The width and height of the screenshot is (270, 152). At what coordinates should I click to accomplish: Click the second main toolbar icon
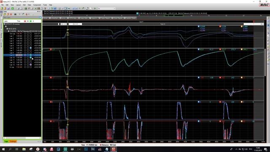point(5,8)
